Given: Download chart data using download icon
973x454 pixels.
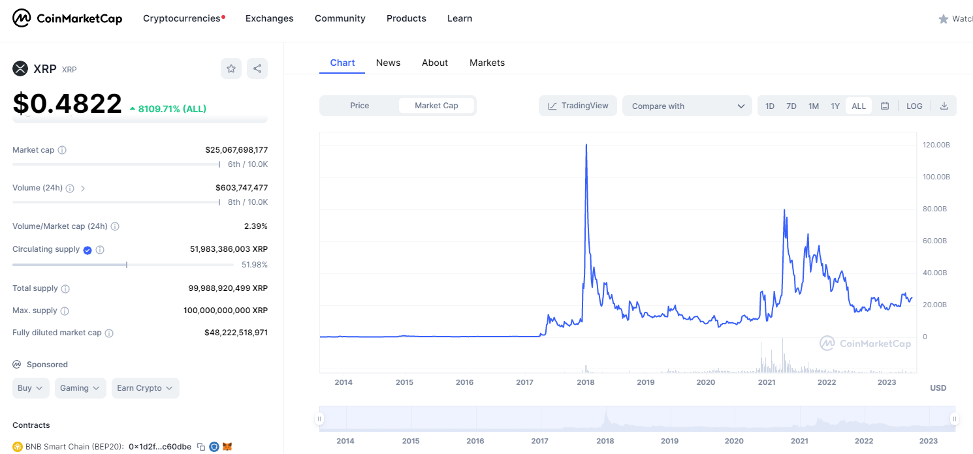Looking at the screenshot, I should [944, 106].
